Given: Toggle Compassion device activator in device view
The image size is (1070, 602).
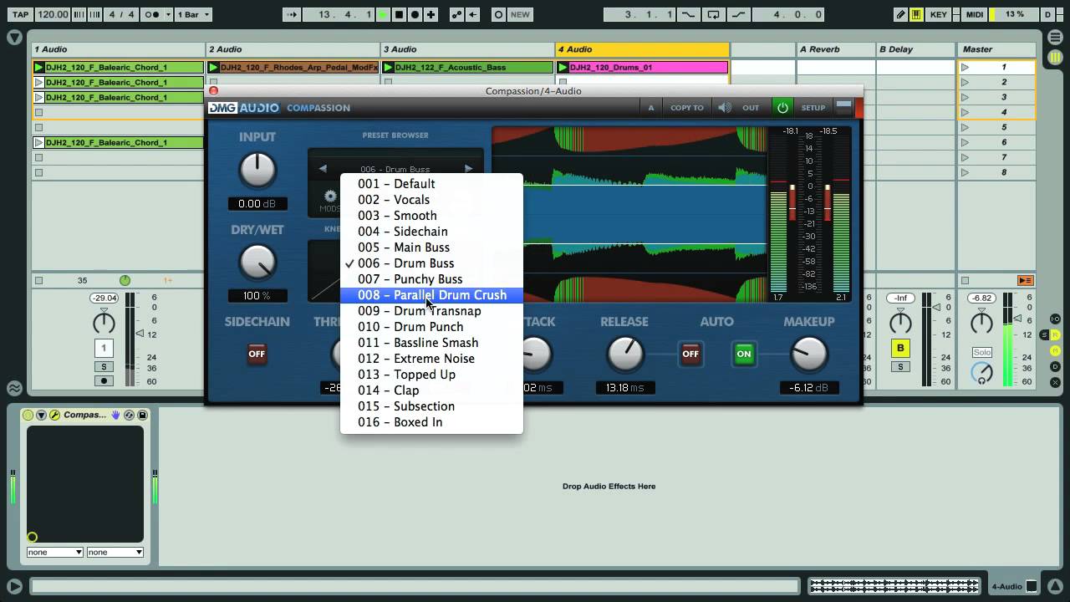Looking at the screenshot, I should coord(28,415).
